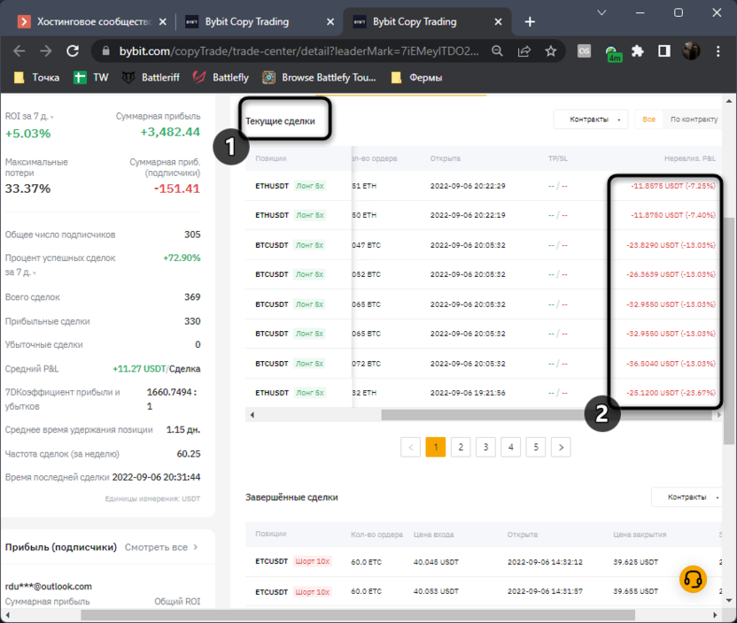Switch to the Хостинговое сообщество tab
The height and width of the screenshot is (623, 737).
89,21
